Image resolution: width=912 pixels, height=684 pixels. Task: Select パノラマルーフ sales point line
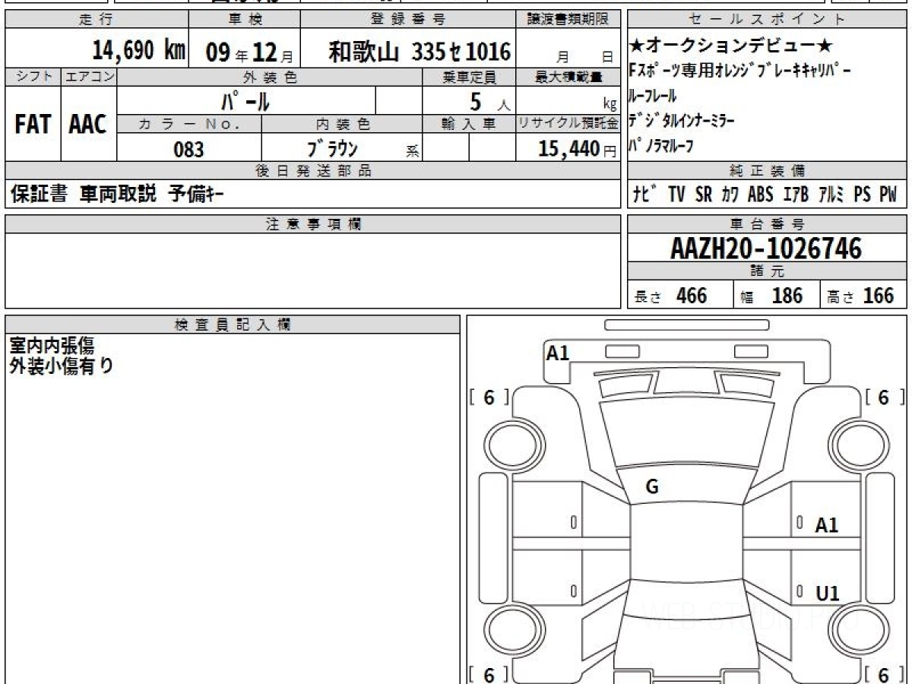[661, 145]
